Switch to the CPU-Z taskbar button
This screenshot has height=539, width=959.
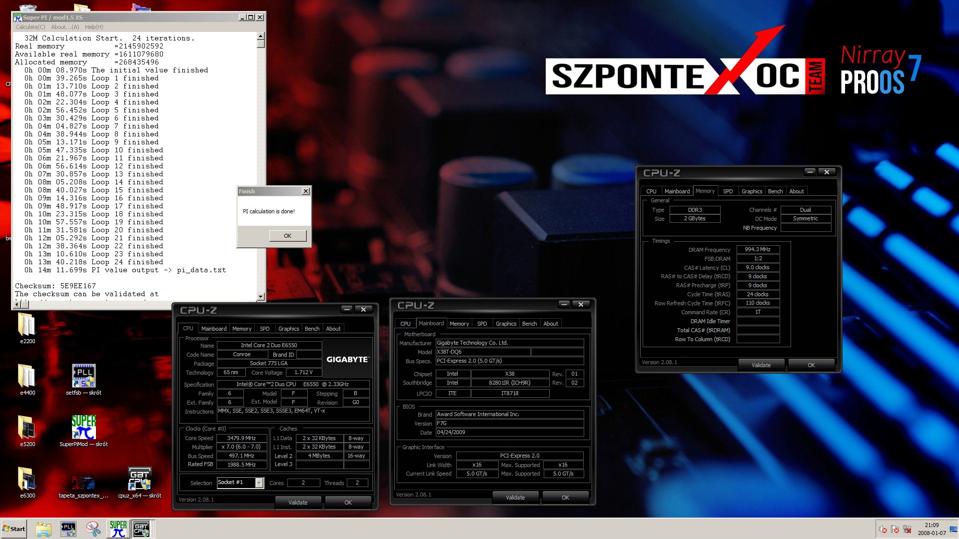pyautogui.click(x=141, y=529)
